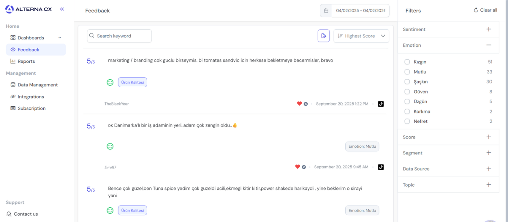Click the Kızgın count 51
Image resolution: width=508 pixels, height=222 pixels.
[490, 62]
